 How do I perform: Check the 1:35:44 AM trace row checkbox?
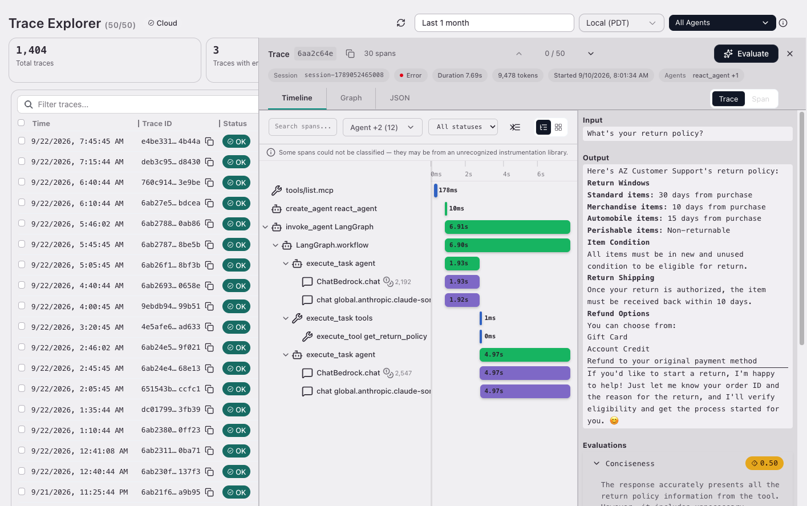[21, 408]
